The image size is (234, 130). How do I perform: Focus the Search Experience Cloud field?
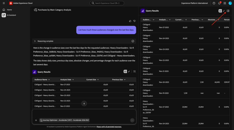(x=107, y=3)
